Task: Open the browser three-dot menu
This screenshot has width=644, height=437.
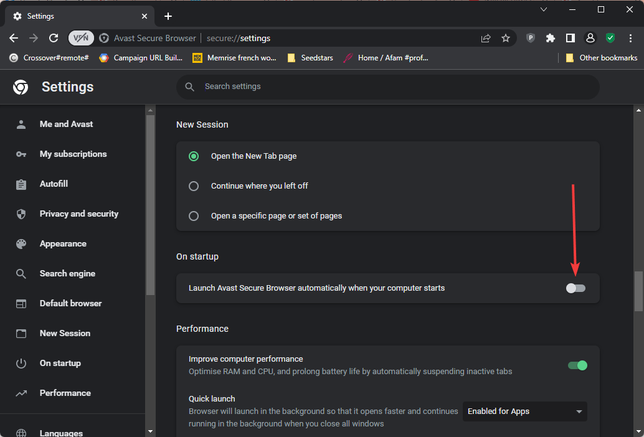Action: click(630, 38)
